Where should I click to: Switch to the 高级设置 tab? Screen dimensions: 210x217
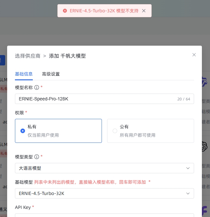click(51, 74)
